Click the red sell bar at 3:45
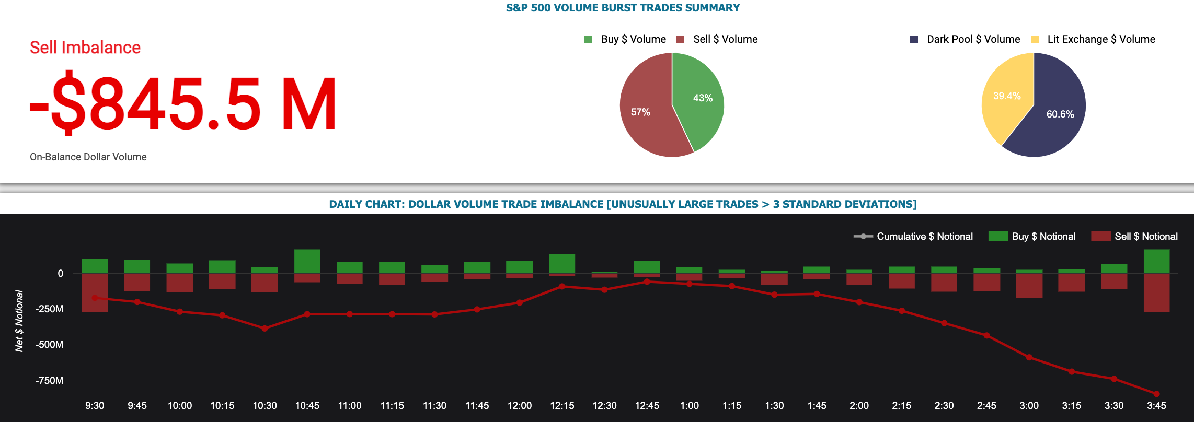This screenshot has height=422, width=1194. click(1156, 292)
